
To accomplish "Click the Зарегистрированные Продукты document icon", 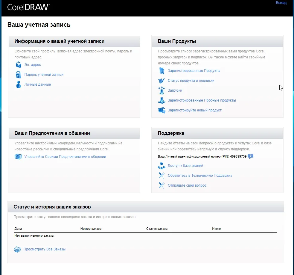I will [162, 71].
